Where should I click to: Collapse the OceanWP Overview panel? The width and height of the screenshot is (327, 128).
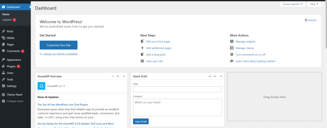[124, 76]
